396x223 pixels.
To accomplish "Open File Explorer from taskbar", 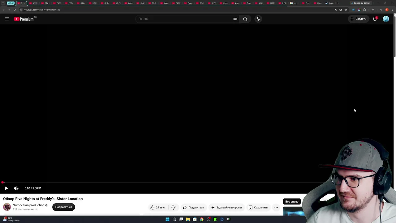I will tap(188, 219).
